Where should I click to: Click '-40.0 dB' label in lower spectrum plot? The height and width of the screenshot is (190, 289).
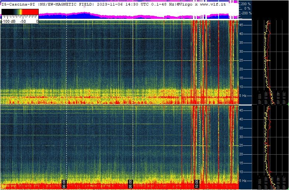[x=278, y=183]
